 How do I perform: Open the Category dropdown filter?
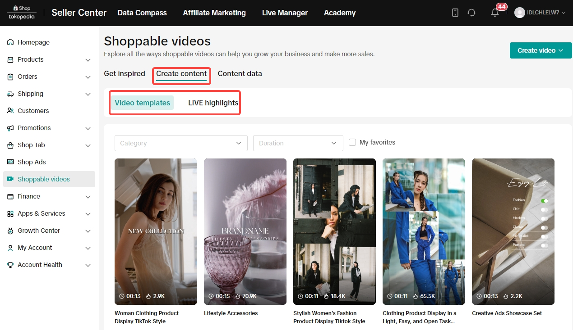coord(181,143)
